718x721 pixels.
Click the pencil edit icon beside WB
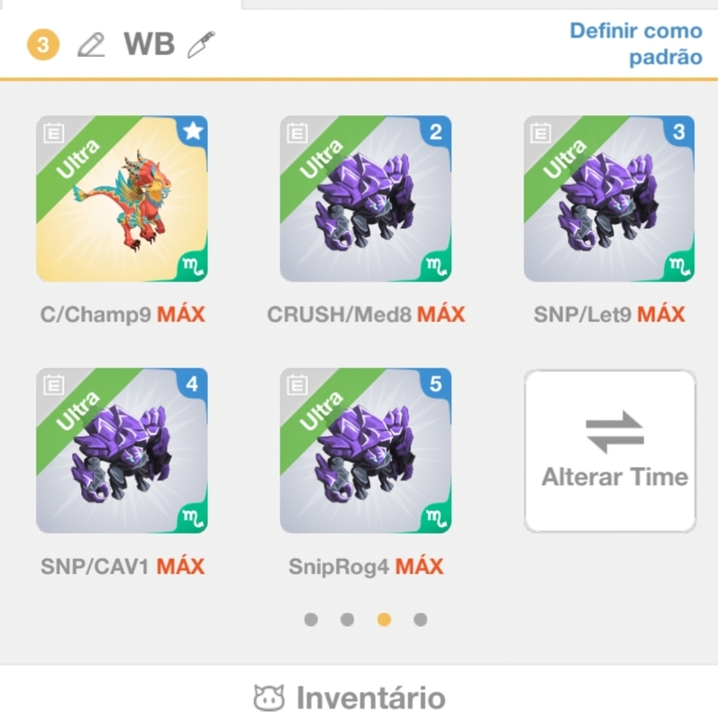click(91, 44)
